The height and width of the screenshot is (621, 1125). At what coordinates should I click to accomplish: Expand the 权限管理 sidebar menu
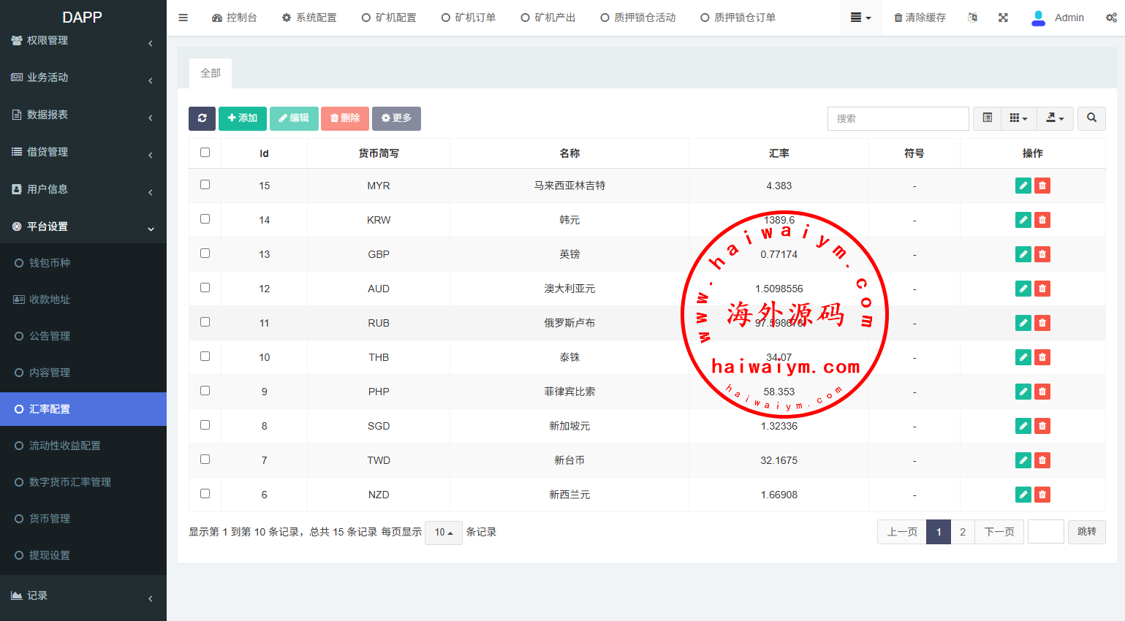click(x=83, y=41)
